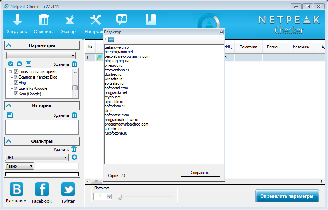Select biblprog.org.ua line in editor
This screenshot has width=328, height=210.
click(117, 61)
